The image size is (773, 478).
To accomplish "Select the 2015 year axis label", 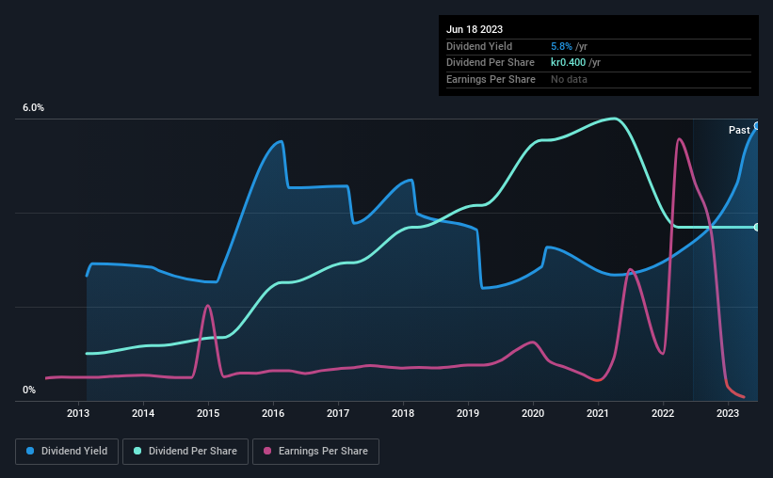I will pyautogui.click(x=208, y=413).
